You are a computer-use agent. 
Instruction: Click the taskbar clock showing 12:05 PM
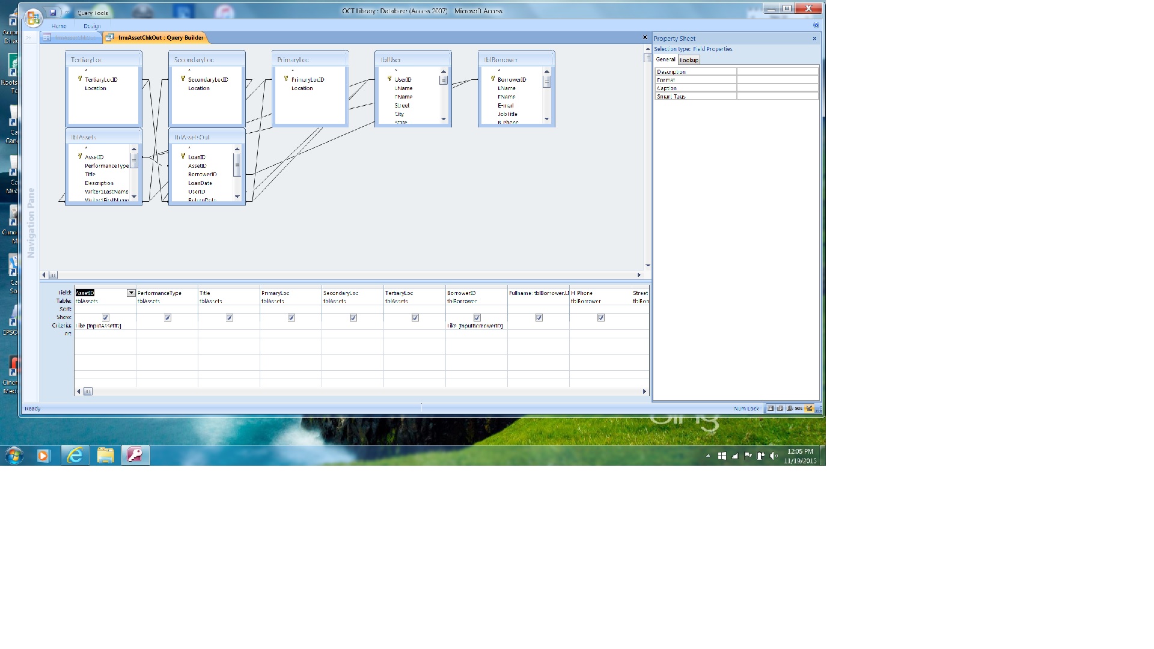point(800,456)
